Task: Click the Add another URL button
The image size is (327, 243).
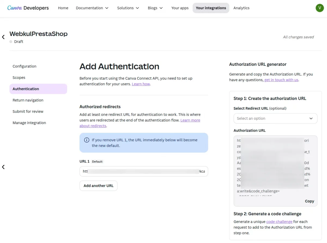Action: point(98,186)
